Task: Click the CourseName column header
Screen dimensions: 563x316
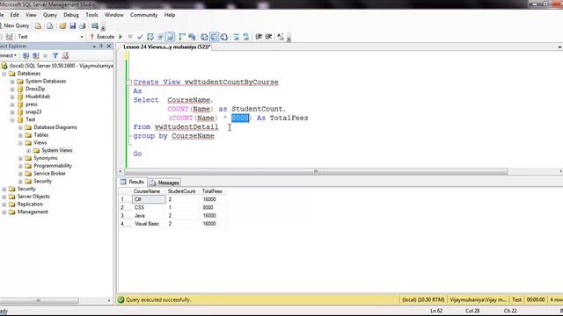Action: click(147, 191)
